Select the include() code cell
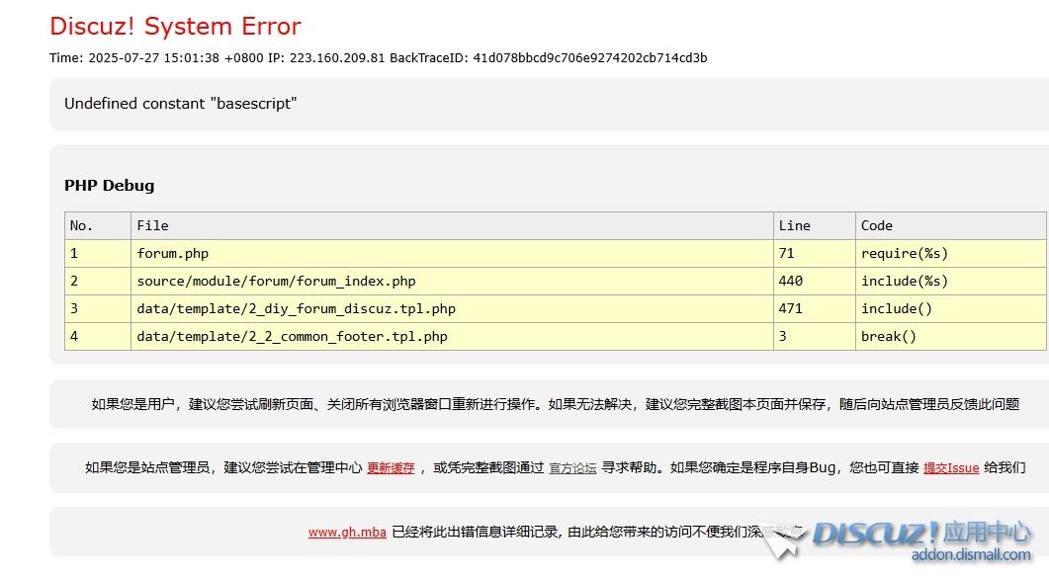 (951, 308)
